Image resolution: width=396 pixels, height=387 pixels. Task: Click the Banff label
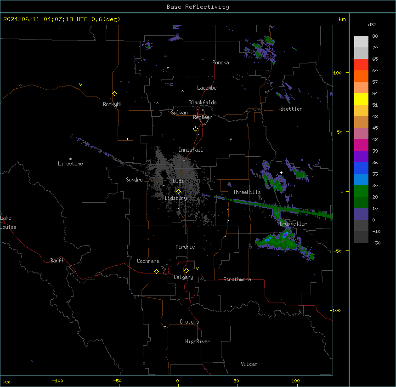(57, 261)
